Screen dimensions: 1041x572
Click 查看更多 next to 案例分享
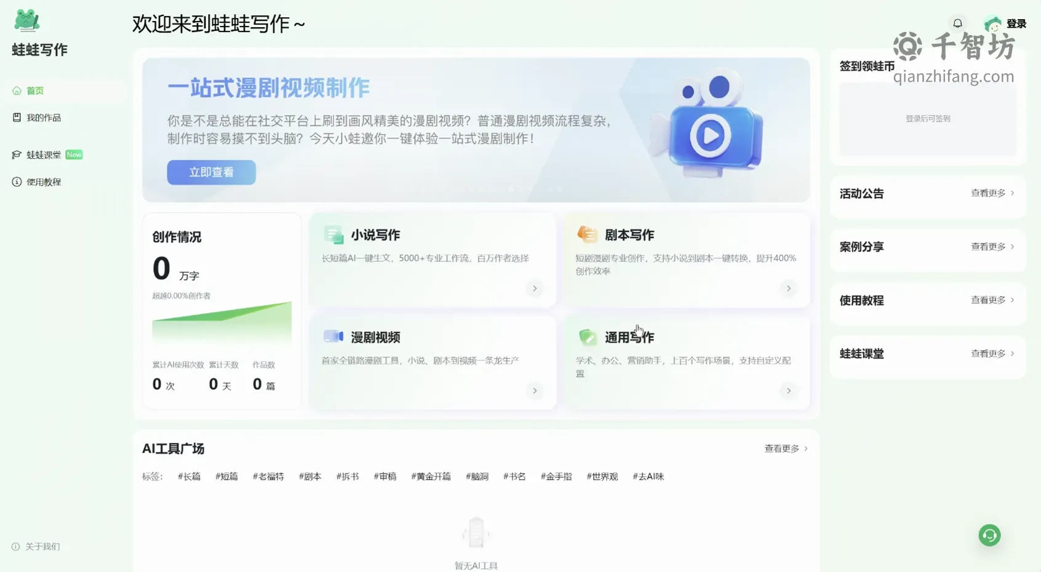pyautogui.click(x=992, y=247)
